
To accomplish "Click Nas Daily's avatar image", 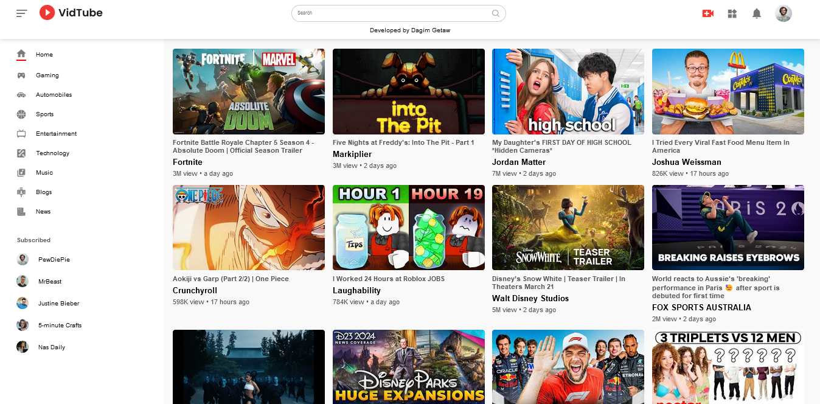I will click(x=23, y=347).
